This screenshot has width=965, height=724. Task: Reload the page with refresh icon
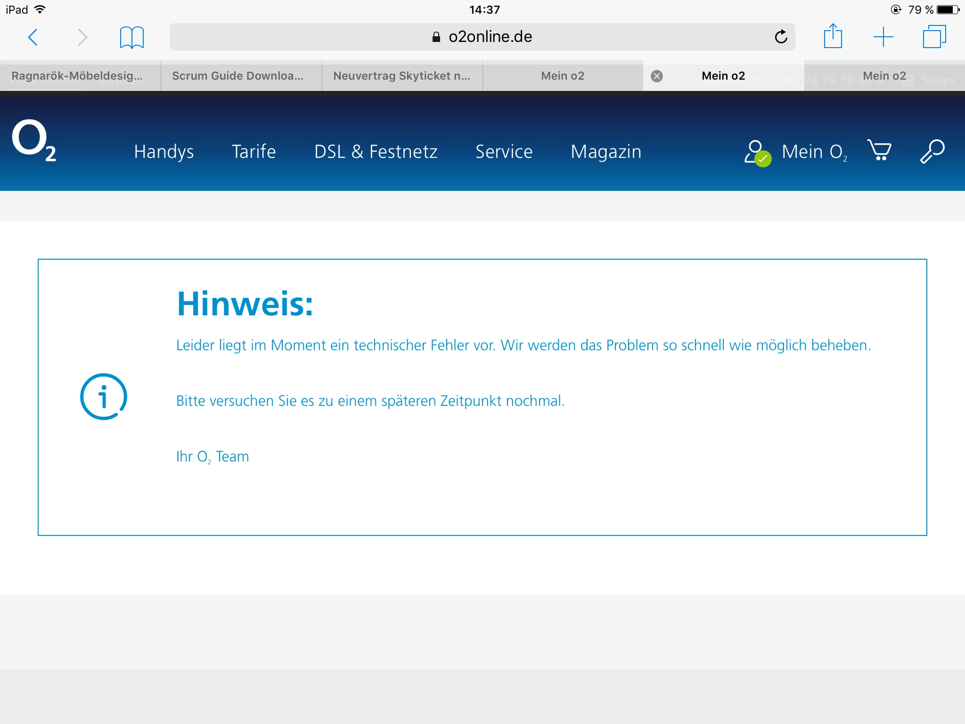(x=781, y=37)
